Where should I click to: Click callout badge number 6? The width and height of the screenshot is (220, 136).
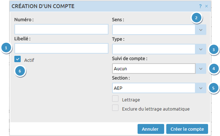click(x=20, y=71)
